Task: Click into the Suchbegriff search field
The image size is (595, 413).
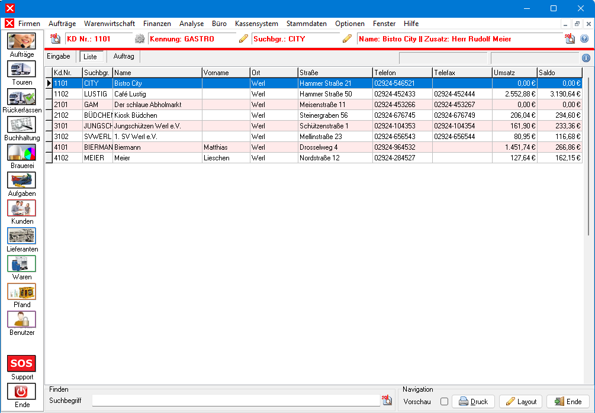Action: tap(236, 401)
